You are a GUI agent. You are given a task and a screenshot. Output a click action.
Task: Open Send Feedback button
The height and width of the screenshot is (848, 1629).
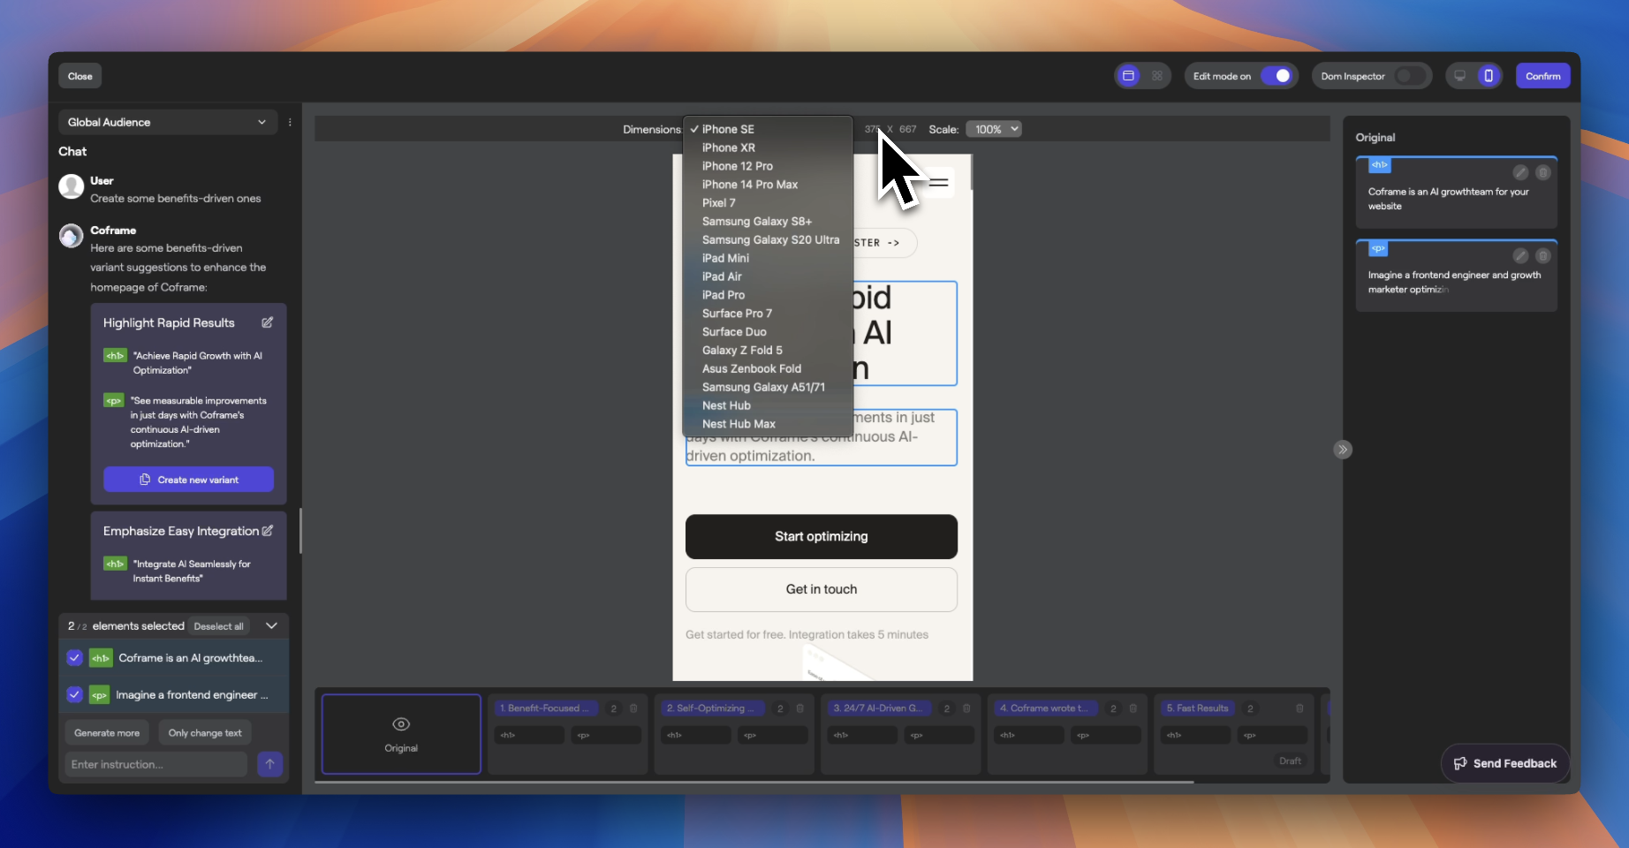coord(1505,763)
